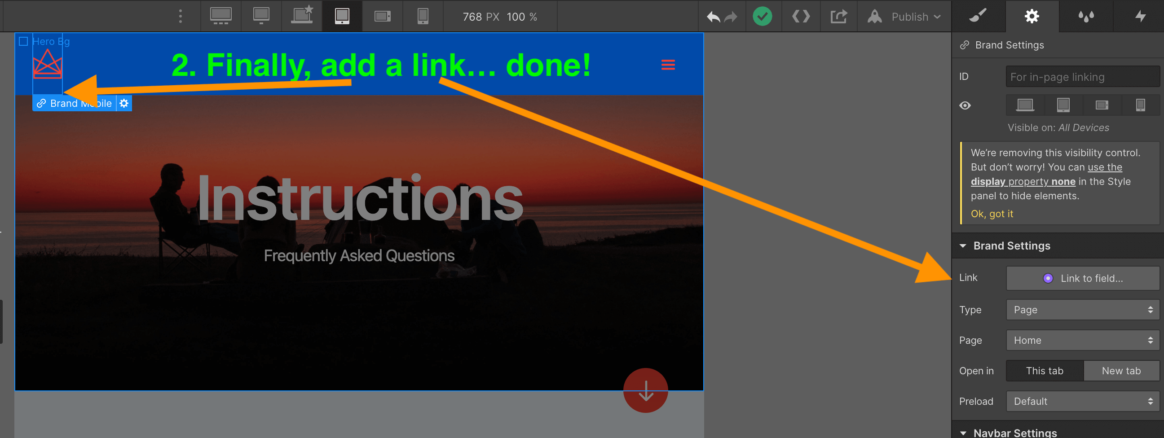The width and height of the screenshot is (1164, 438).
Task: Toggle visibility on tablet device
Action: pos(1063,105)
